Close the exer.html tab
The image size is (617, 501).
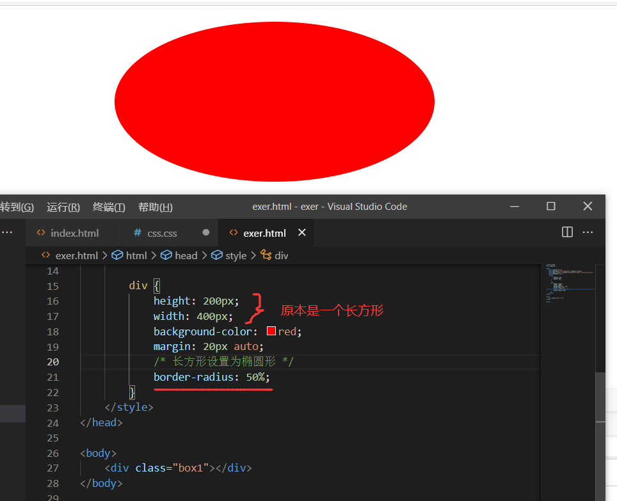pyautogui.click(x=302, y=232)
